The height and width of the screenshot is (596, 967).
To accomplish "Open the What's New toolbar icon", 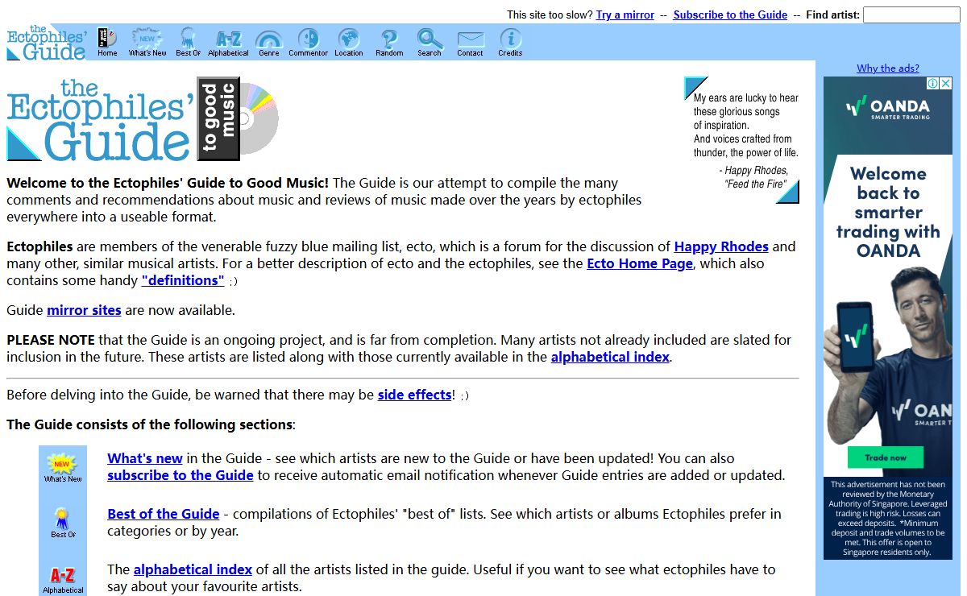I will (147, 43).
